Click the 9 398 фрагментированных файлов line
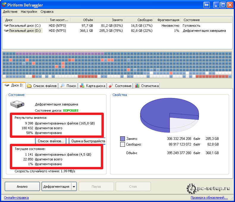This screenshot has height=202, width=235. 60,123
